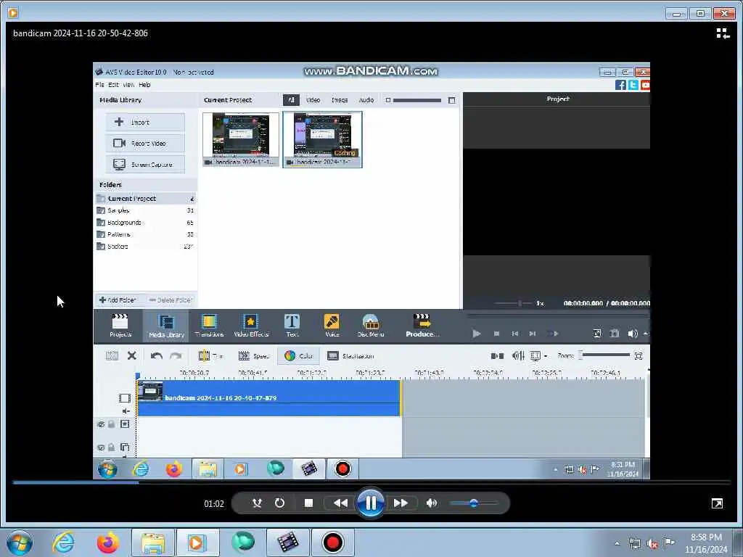This screenshot has height=557, width=743.
Task: Click the Produce... button in AVS
Action: tap(422, 326)
